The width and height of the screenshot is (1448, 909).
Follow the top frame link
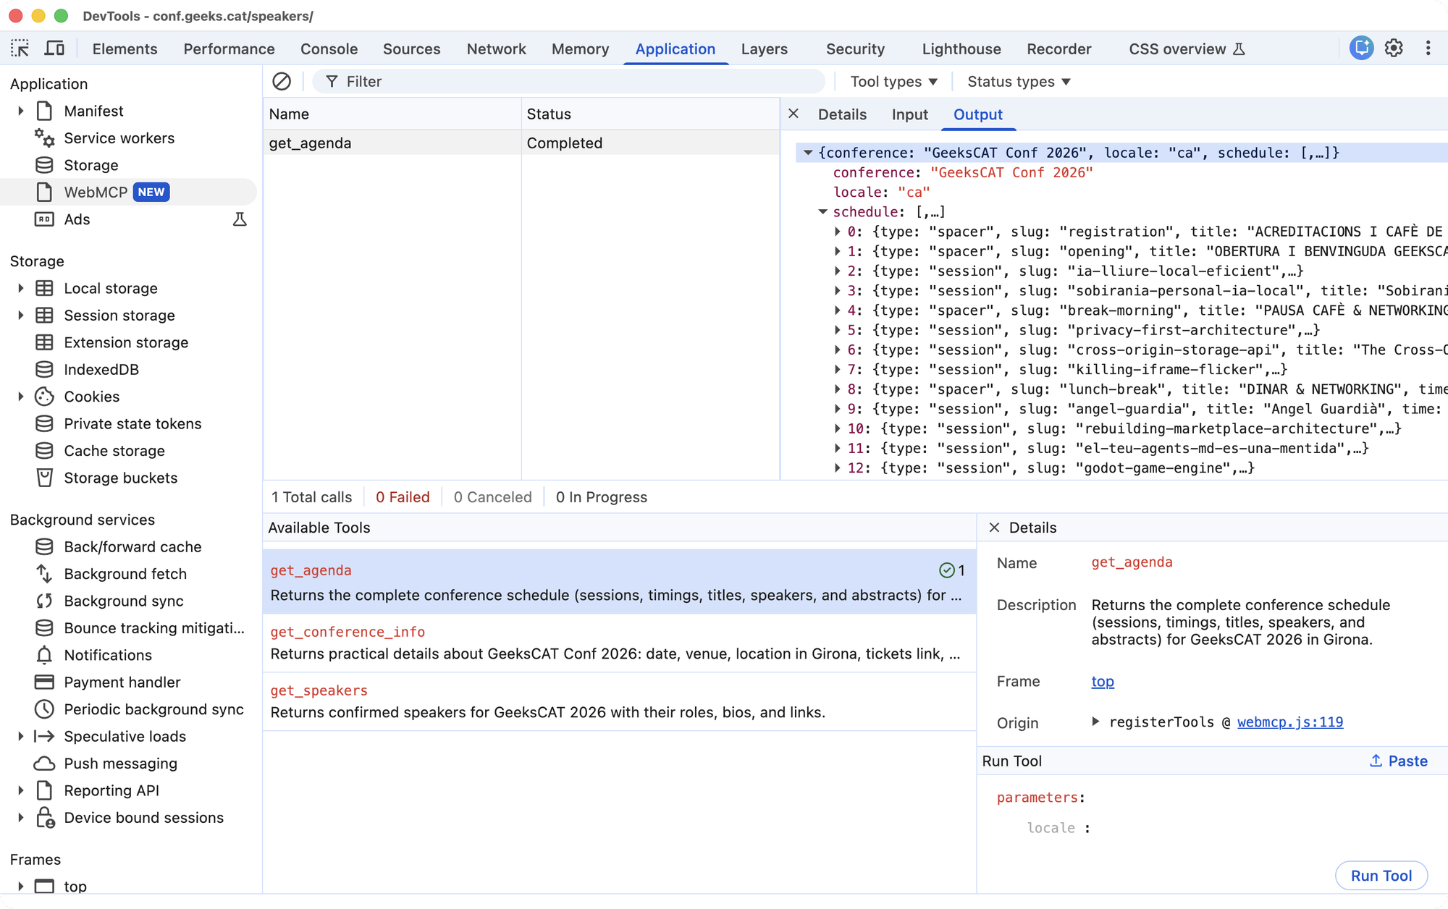pyautogui.click(x=1103, y=681)
